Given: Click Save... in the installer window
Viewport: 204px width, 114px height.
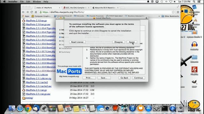Looking at the screenshot, I should pyautogui.click(x=104, y=78).
